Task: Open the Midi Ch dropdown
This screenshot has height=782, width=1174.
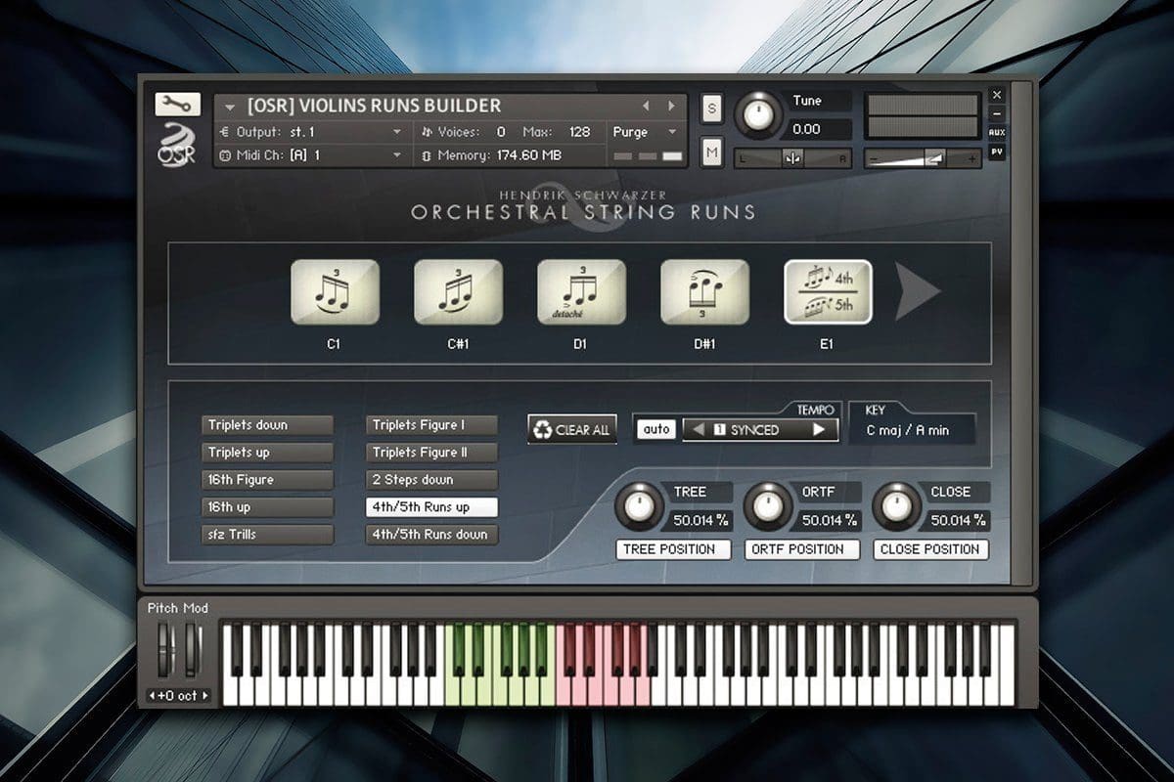Action: [x=312, y=154]
